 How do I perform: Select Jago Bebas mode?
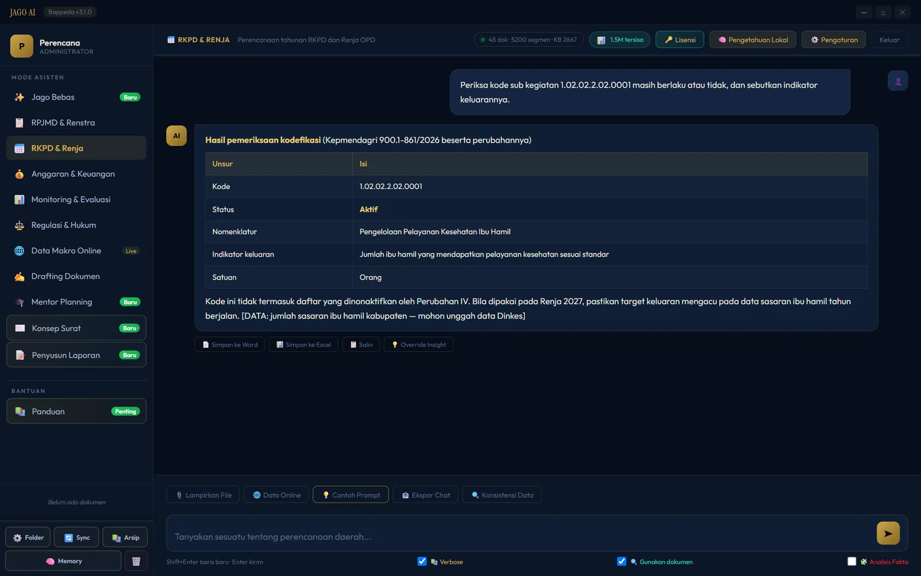(x=77, y=97)
